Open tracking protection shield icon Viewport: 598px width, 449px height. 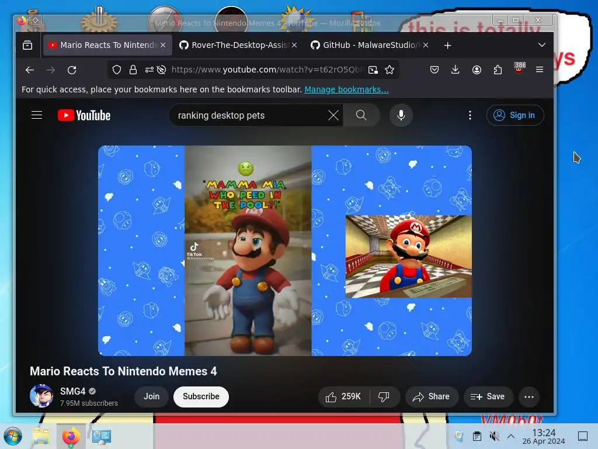pyautogui.click(x=117, y=70)
